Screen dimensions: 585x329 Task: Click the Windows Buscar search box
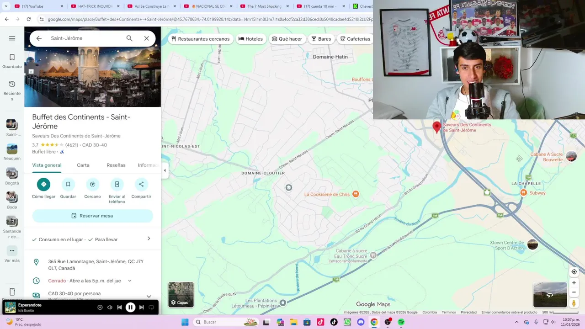pyautogui.click(x=226, y=322)
